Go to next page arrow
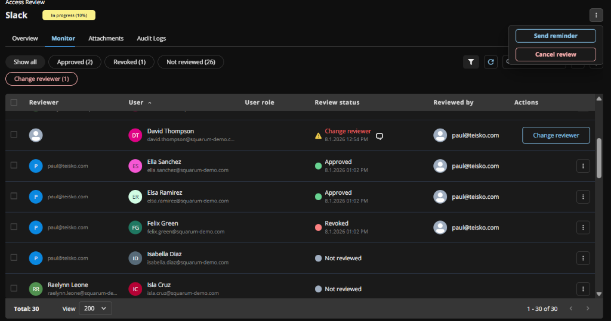The width and height of the screenshot is (611, 321). [x=588, y=308]
